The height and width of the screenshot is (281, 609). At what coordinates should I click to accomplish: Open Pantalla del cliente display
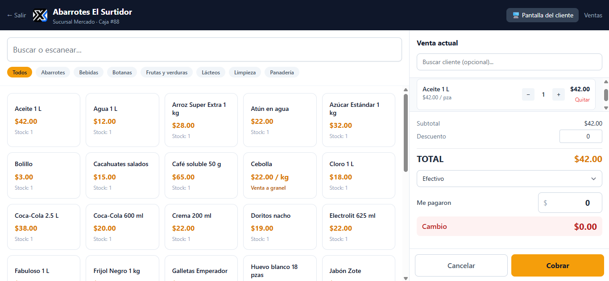tap(543, 15)
